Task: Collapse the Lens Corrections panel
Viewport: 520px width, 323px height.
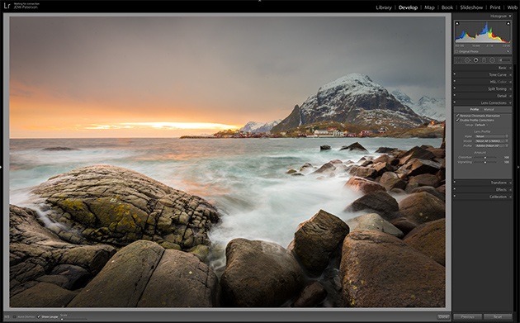Action: click(x=510, y=102)
